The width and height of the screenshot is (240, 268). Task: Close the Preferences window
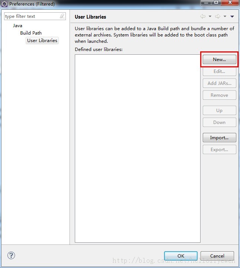pos(230,3)
